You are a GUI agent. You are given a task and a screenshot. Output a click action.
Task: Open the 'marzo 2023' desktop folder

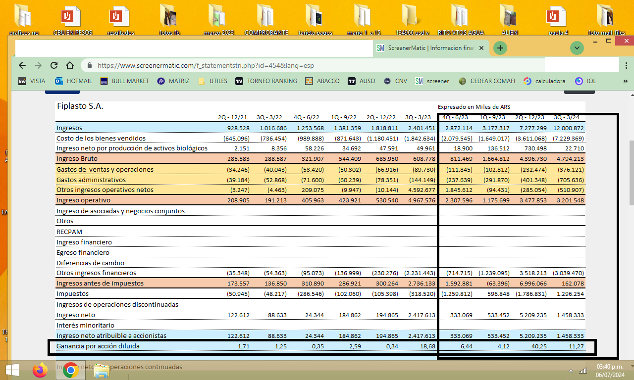point(218,19)
